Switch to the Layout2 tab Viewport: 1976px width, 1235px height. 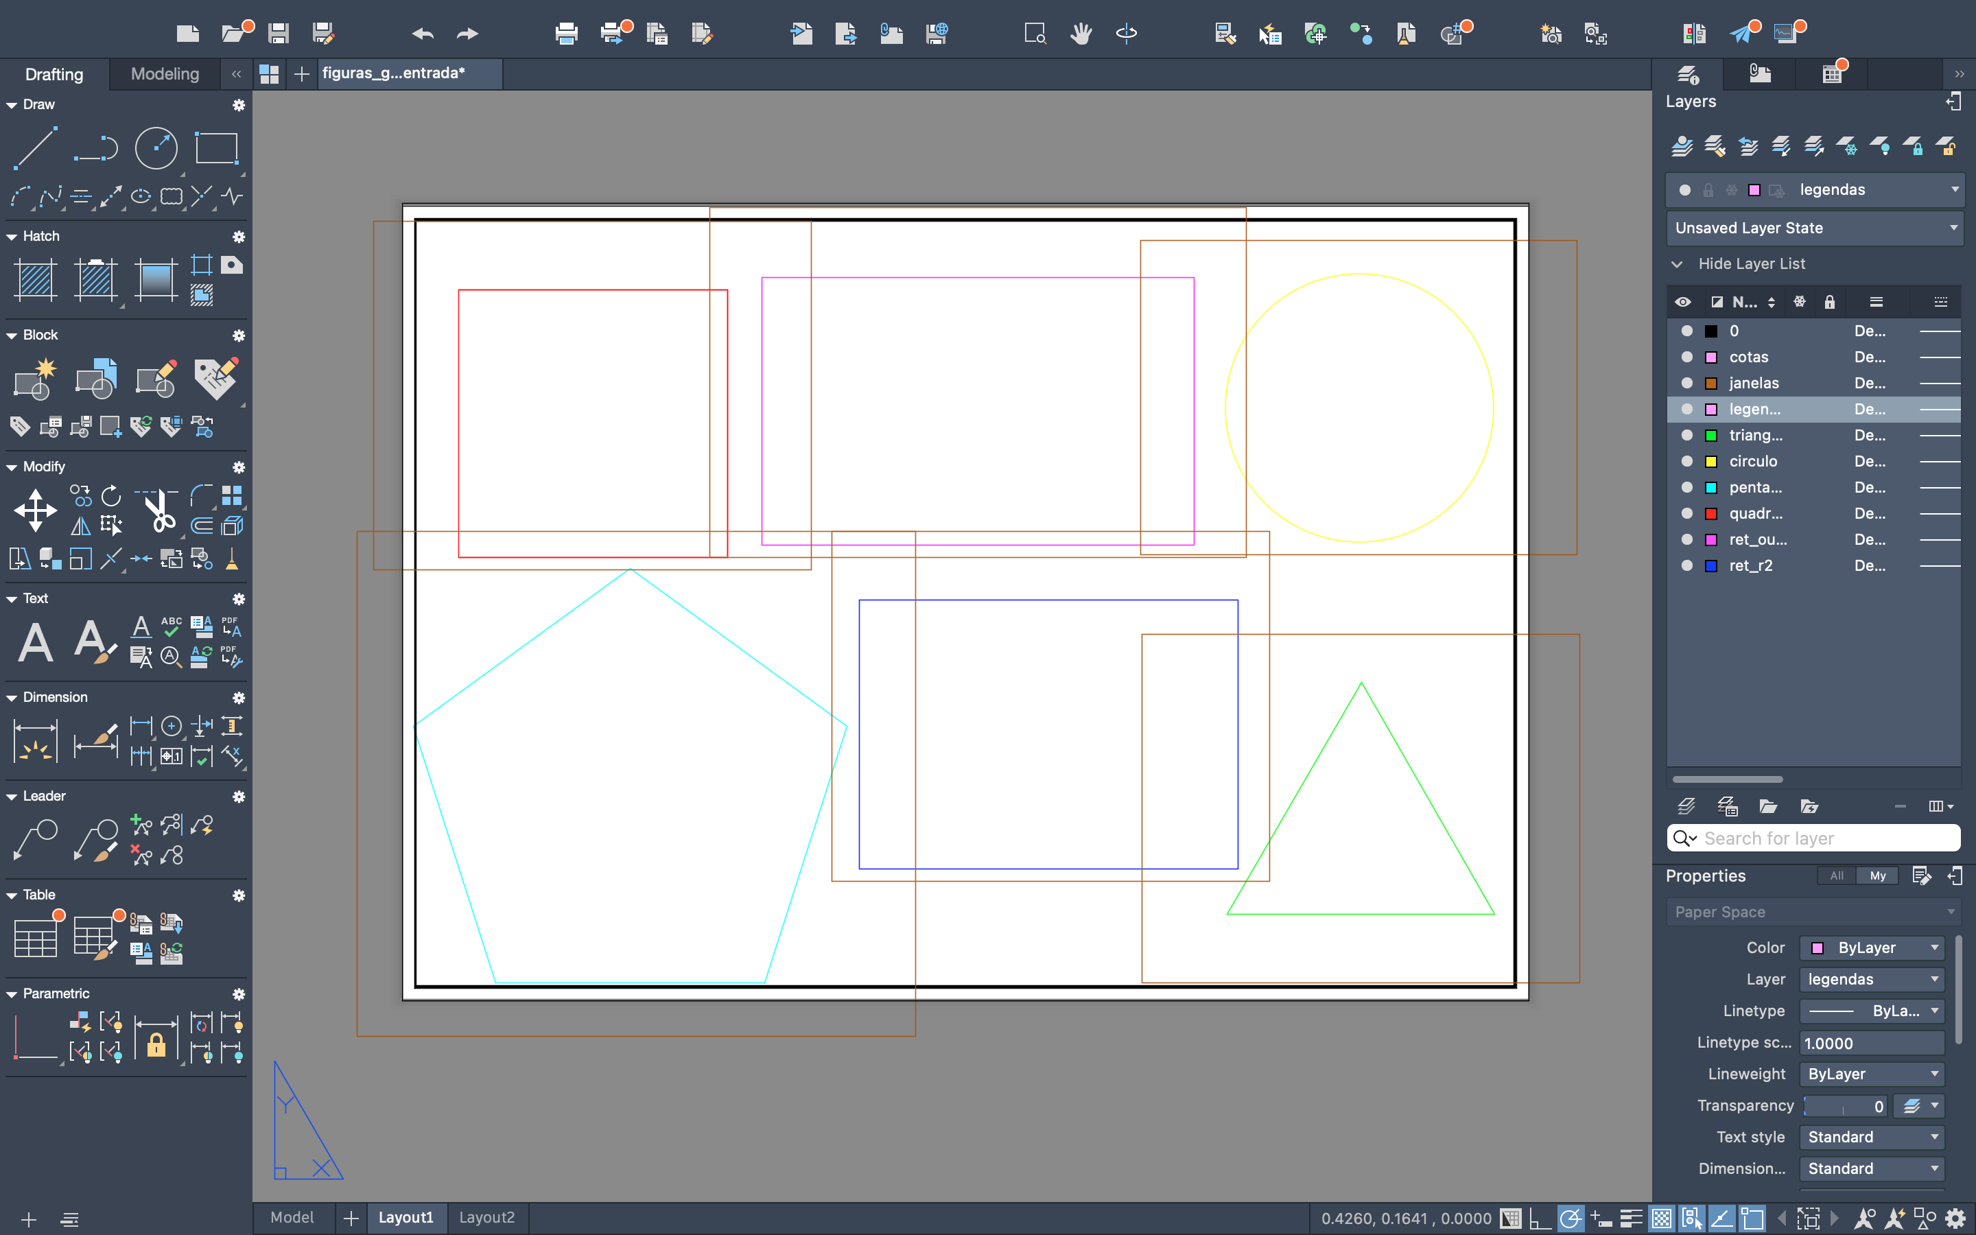coord(486,1217)
